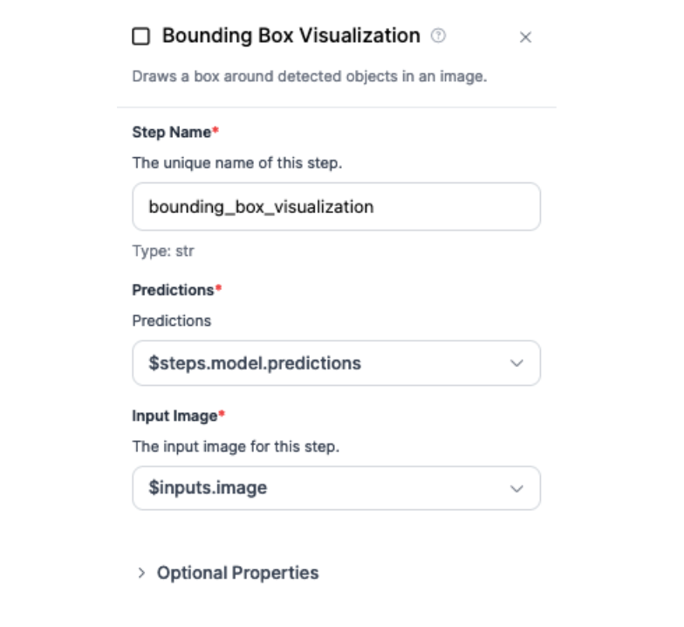Click the Step Name text field
Image resolution: width=684 pixels, height=627 pixels.
click(336, 207)
